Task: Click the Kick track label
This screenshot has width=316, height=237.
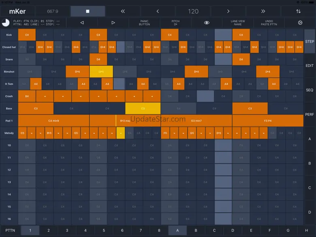Action: [9, 35]
